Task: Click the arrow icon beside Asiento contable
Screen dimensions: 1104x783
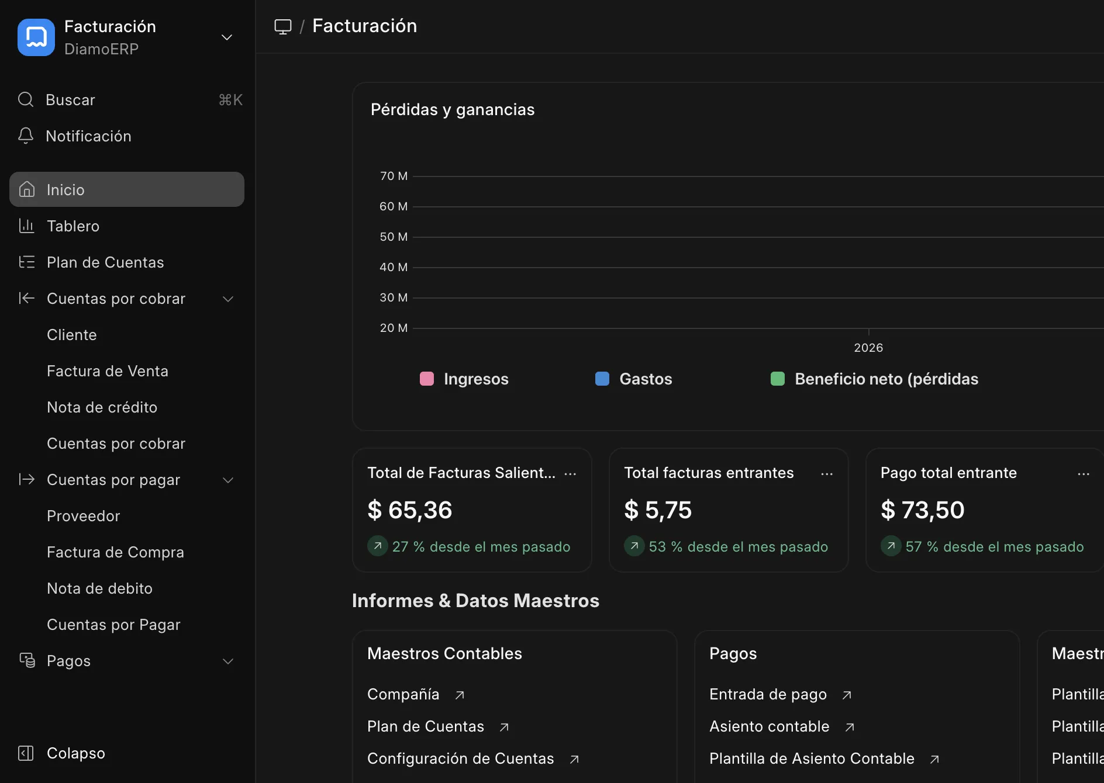Action: (850, 727)
